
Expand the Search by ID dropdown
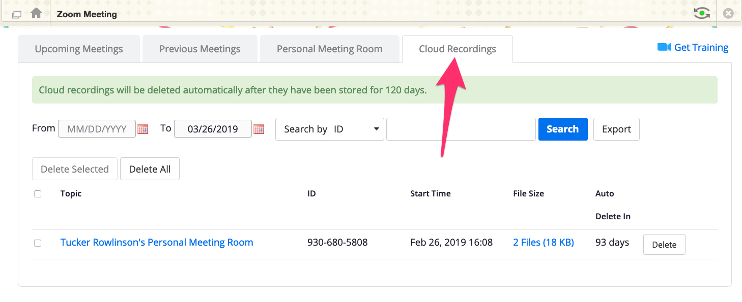[329, 129]
